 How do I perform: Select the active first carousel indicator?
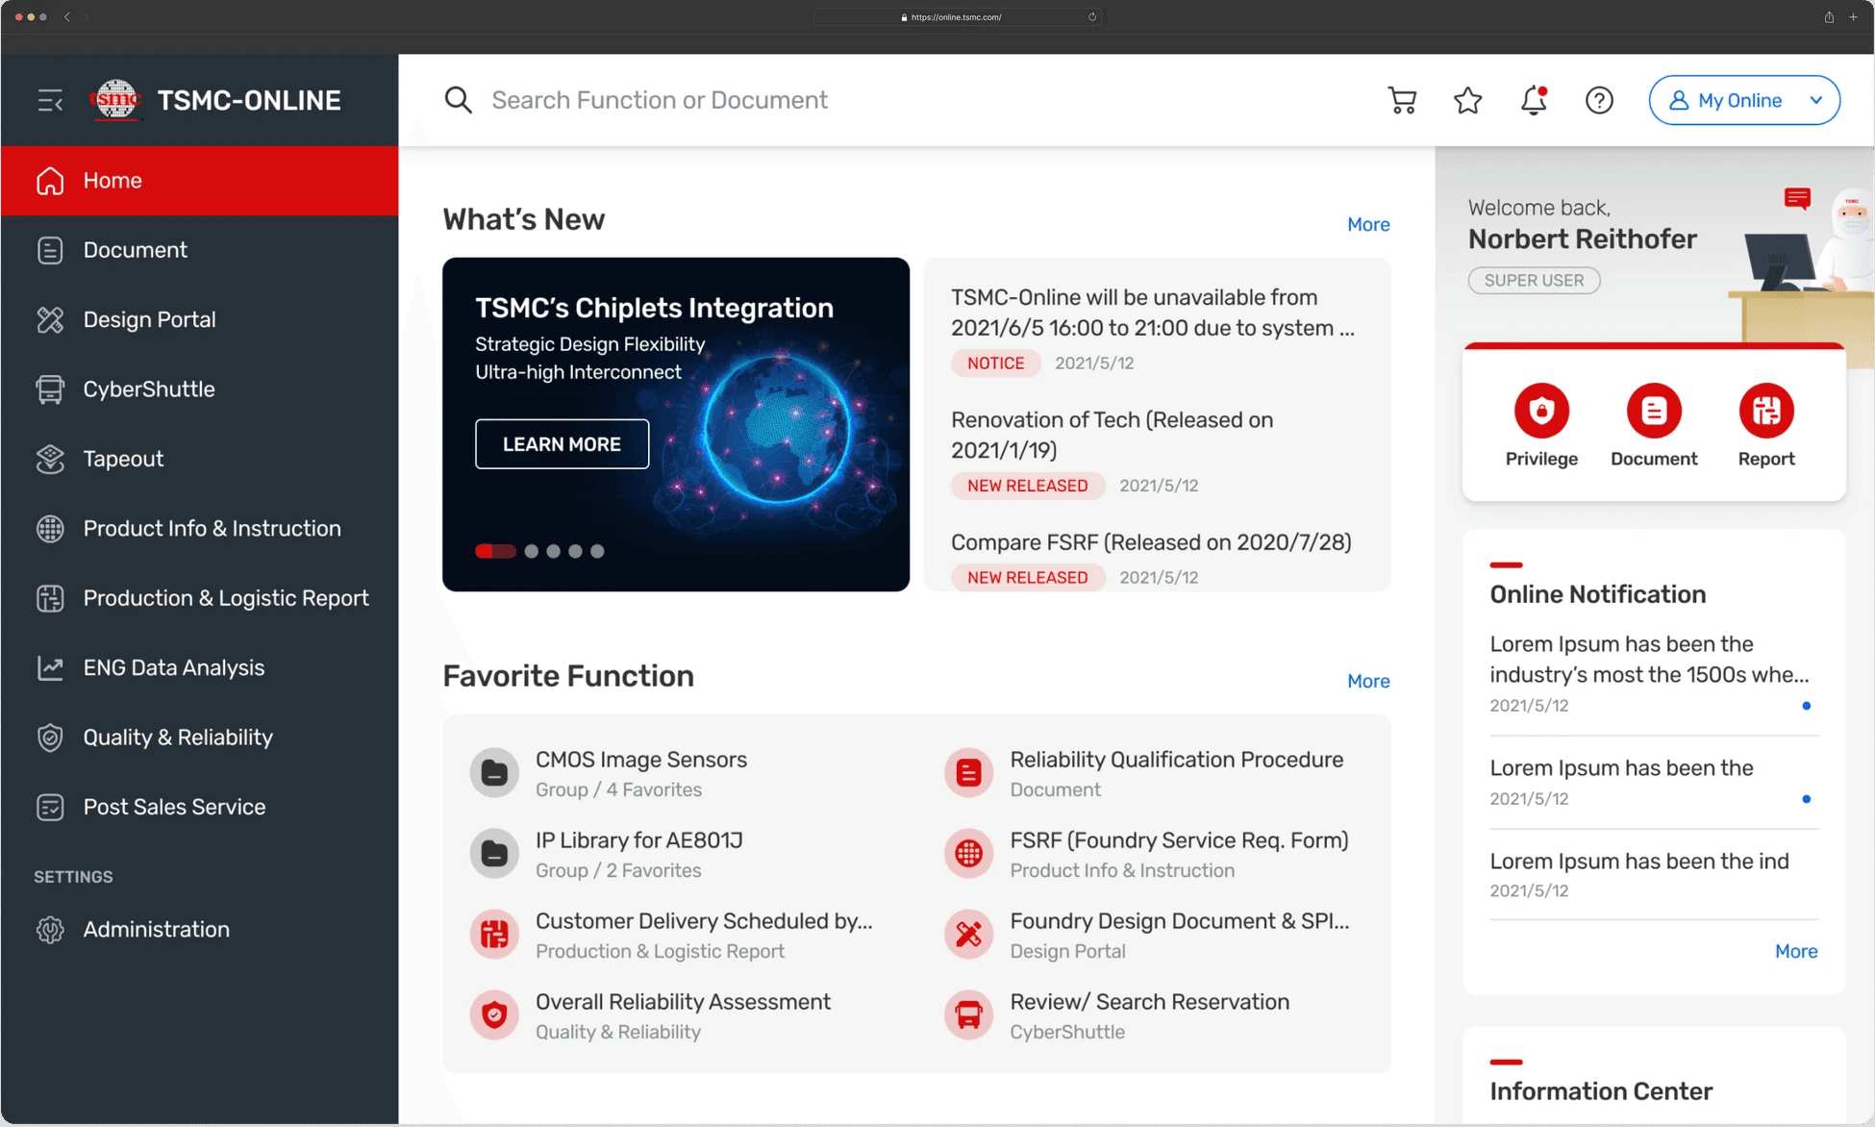tap(495, 551)
